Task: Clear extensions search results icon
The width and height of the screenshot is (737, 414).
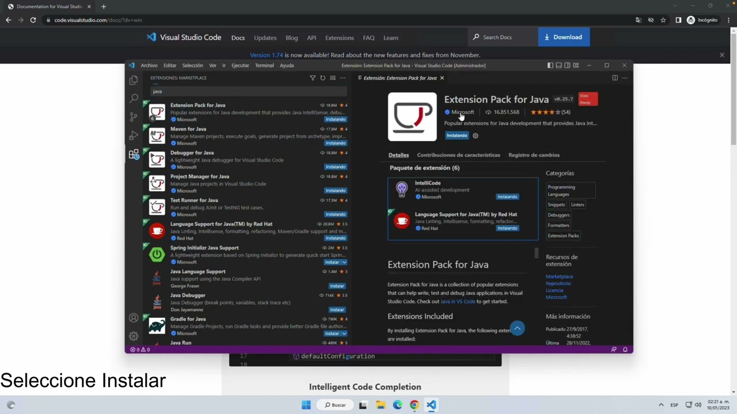Action: pos(332,78)
